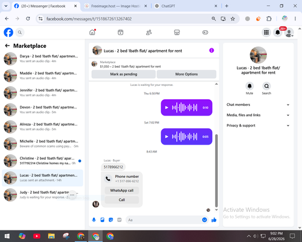Open the Facebook menu grid icon

tap(266, 32)
